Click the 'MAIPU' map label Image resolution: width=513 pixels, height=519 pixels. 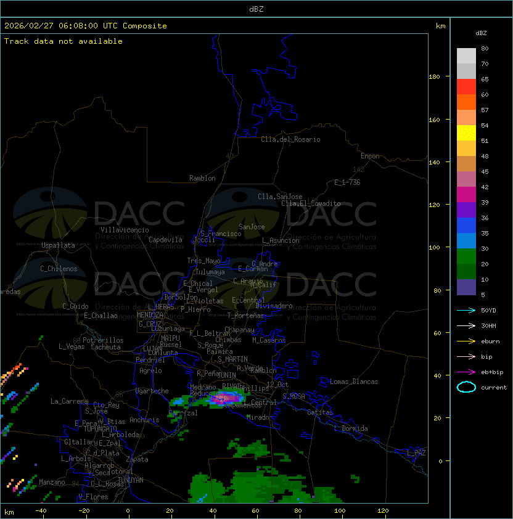(x=170, y=338)
